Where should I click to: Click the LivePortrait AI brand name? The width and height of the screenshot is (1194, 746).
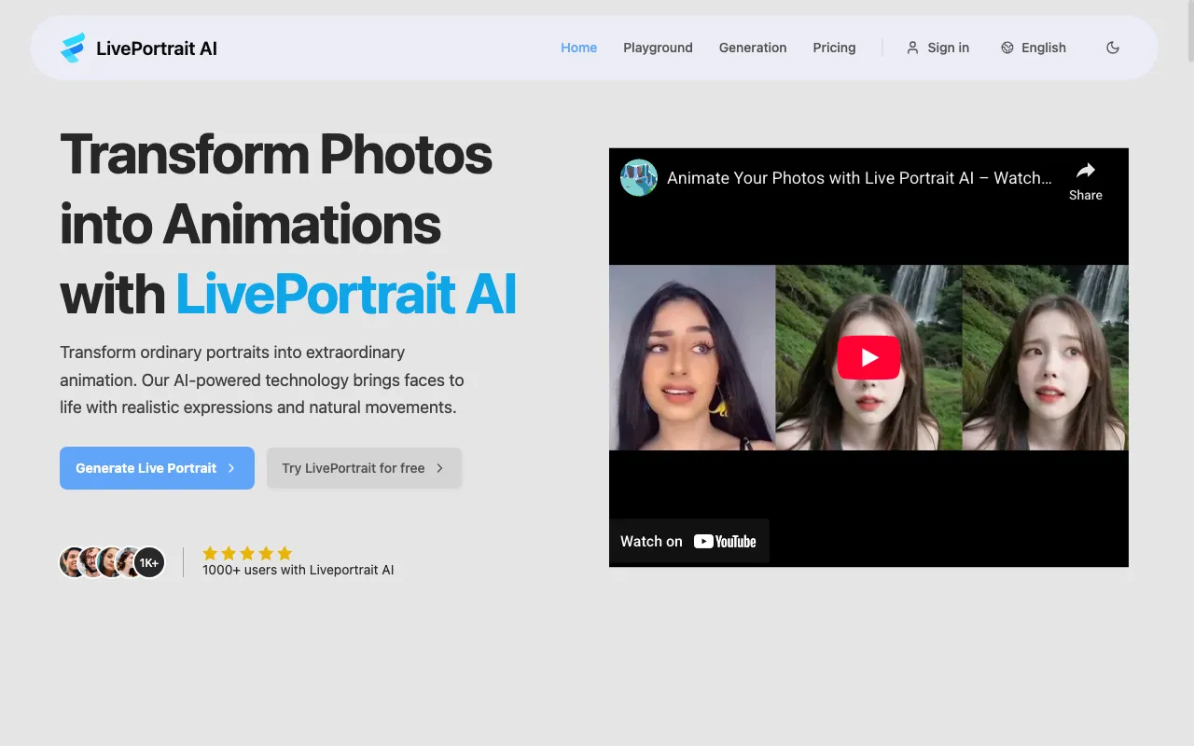[157, 48]
